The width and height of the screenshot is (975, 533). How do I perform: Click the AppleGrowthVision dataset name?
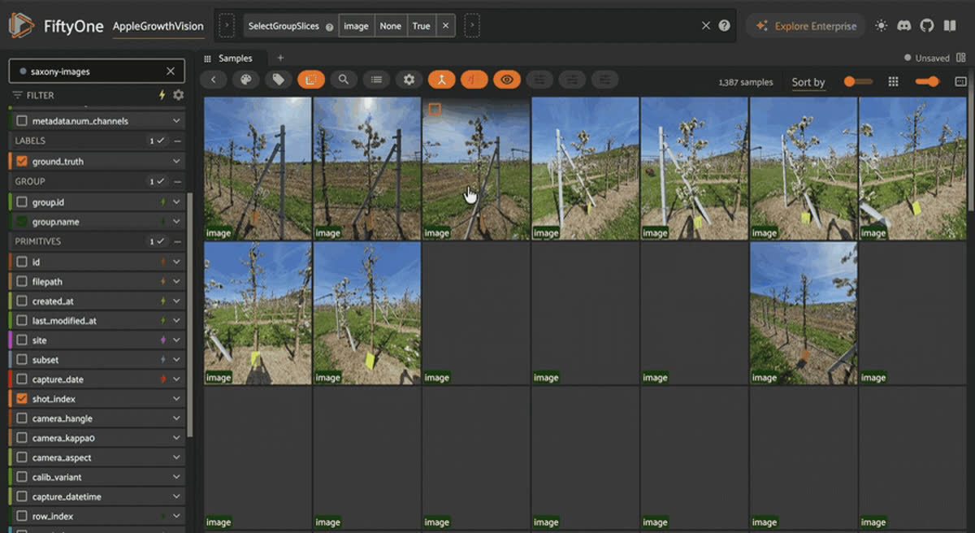point(158,26)
